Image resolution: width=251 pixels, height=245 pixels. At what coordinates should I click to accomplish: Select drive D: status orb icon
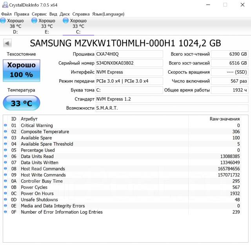coord(3,20)
